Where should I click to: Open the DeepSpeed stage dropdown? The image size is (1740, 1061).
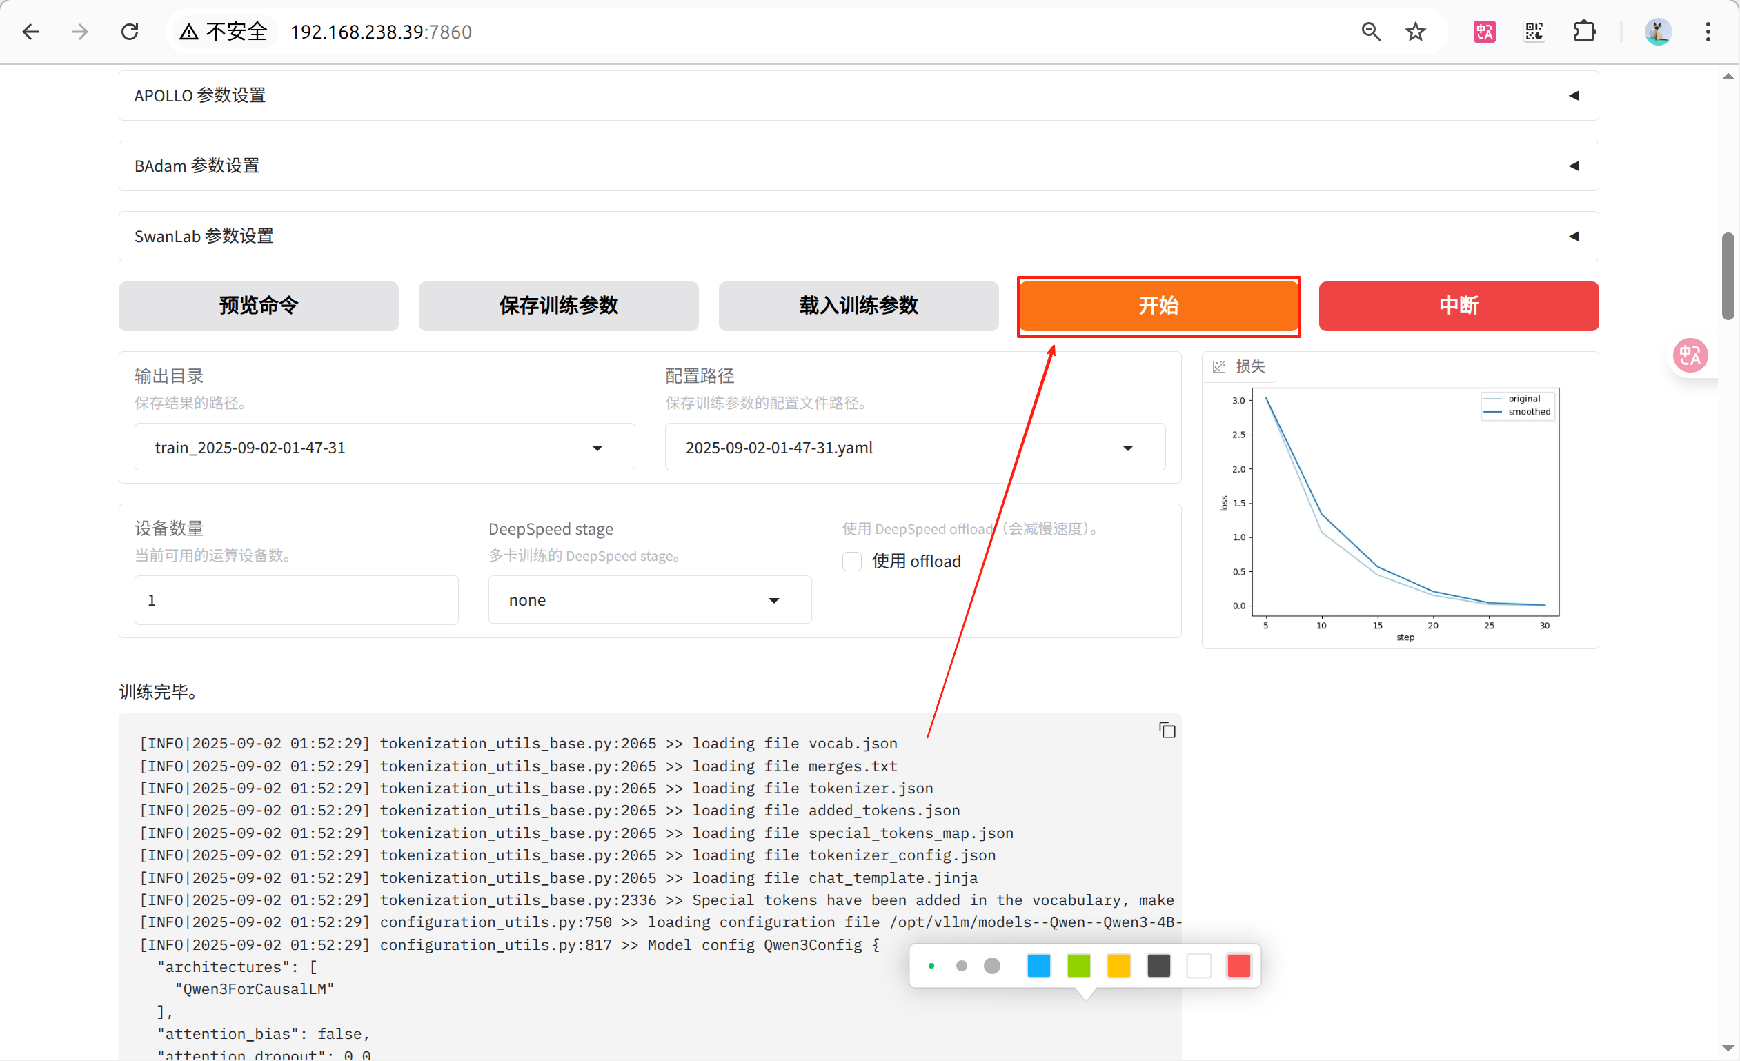click(x=649, y=600)
